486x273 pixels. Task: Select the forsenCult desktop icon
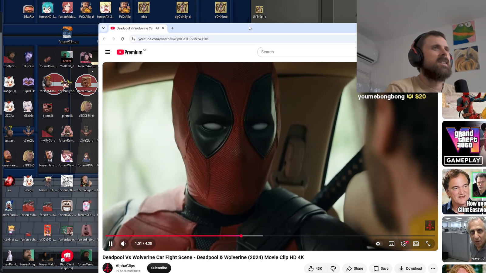[48, 184]
